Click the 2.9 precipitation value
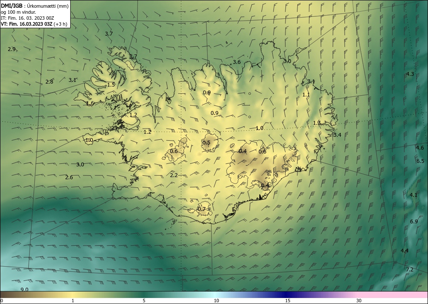The width and height of the screenshot is (428, 304). coord(12,49)
